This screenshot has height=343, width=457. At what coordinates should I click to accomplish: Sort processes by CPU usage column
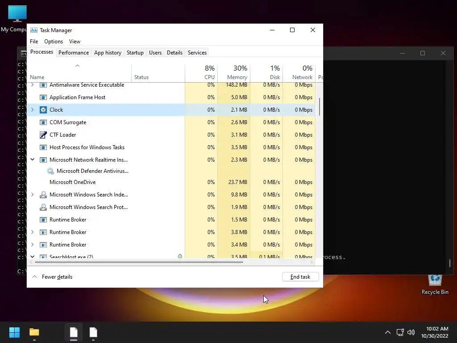(x=201, y=73)
